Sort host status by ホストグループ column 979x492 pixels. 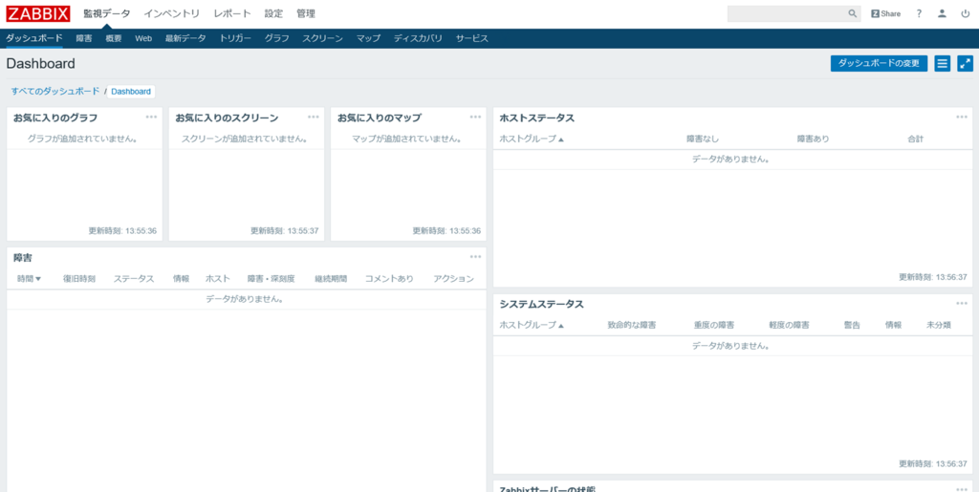(x=532, y=139)
